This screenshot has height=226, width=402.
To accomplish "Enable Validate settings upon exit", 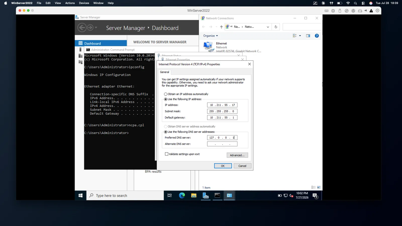I will [167, 154].
